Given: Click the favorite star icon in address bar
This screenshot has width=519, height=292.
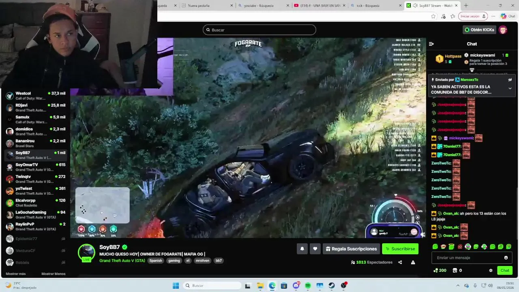Looking at the screenshot, I should (433, 16).
